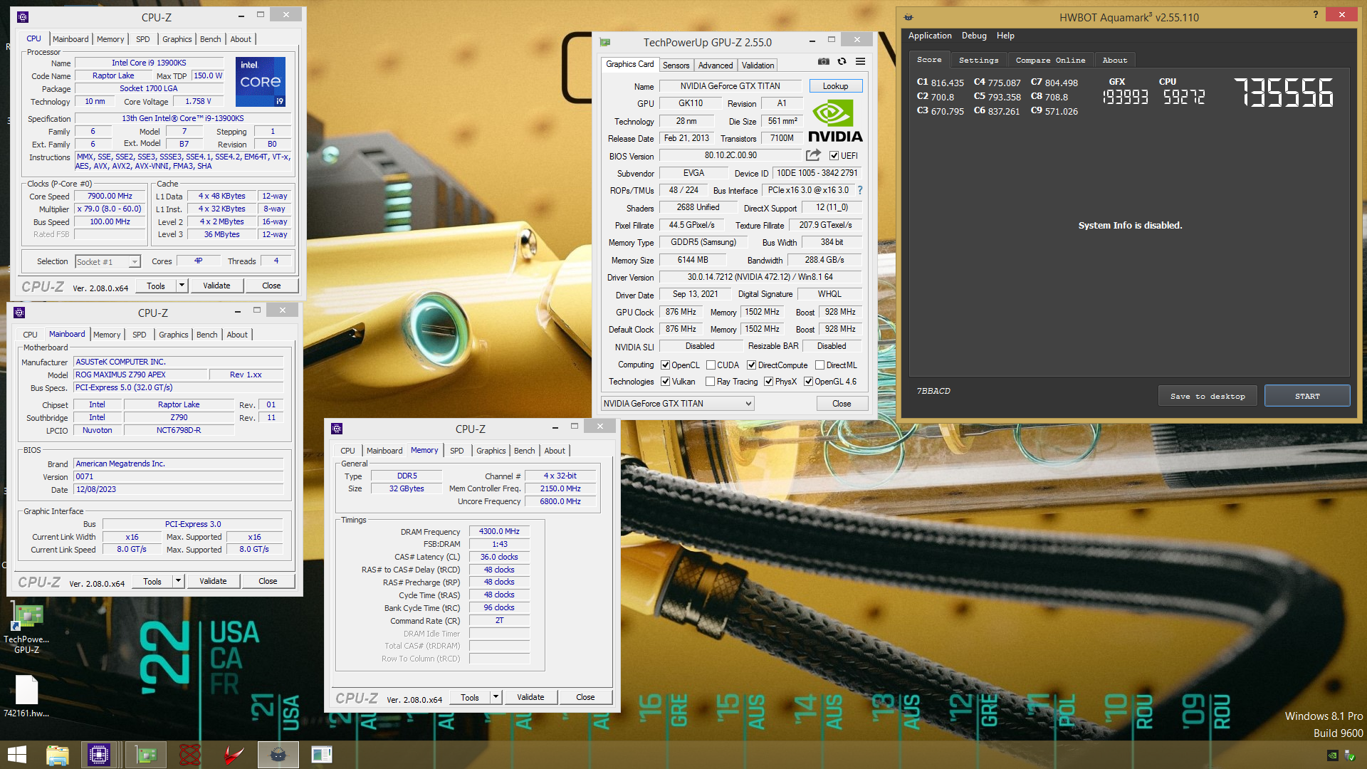This screenshot has height=769, width=1367.
Task: Click the Intel Core i9 logo
Action: [x=261, y=82]
